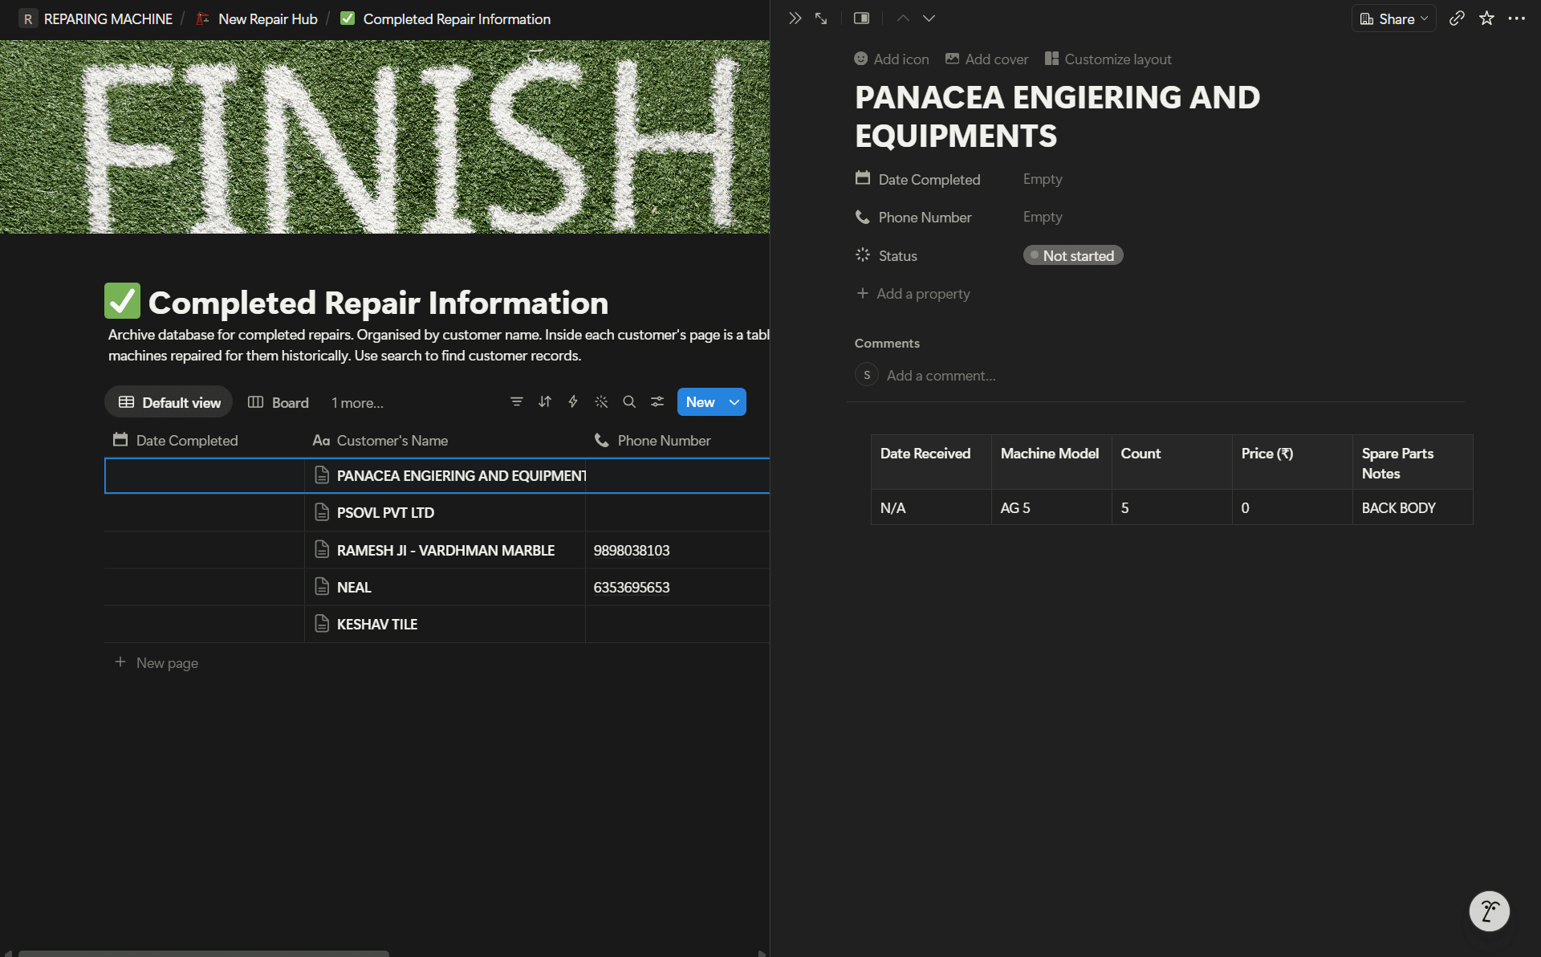Open New Repair Hub breadcrumb
This screenshot has height=957, width=1541.
[257, 18]
